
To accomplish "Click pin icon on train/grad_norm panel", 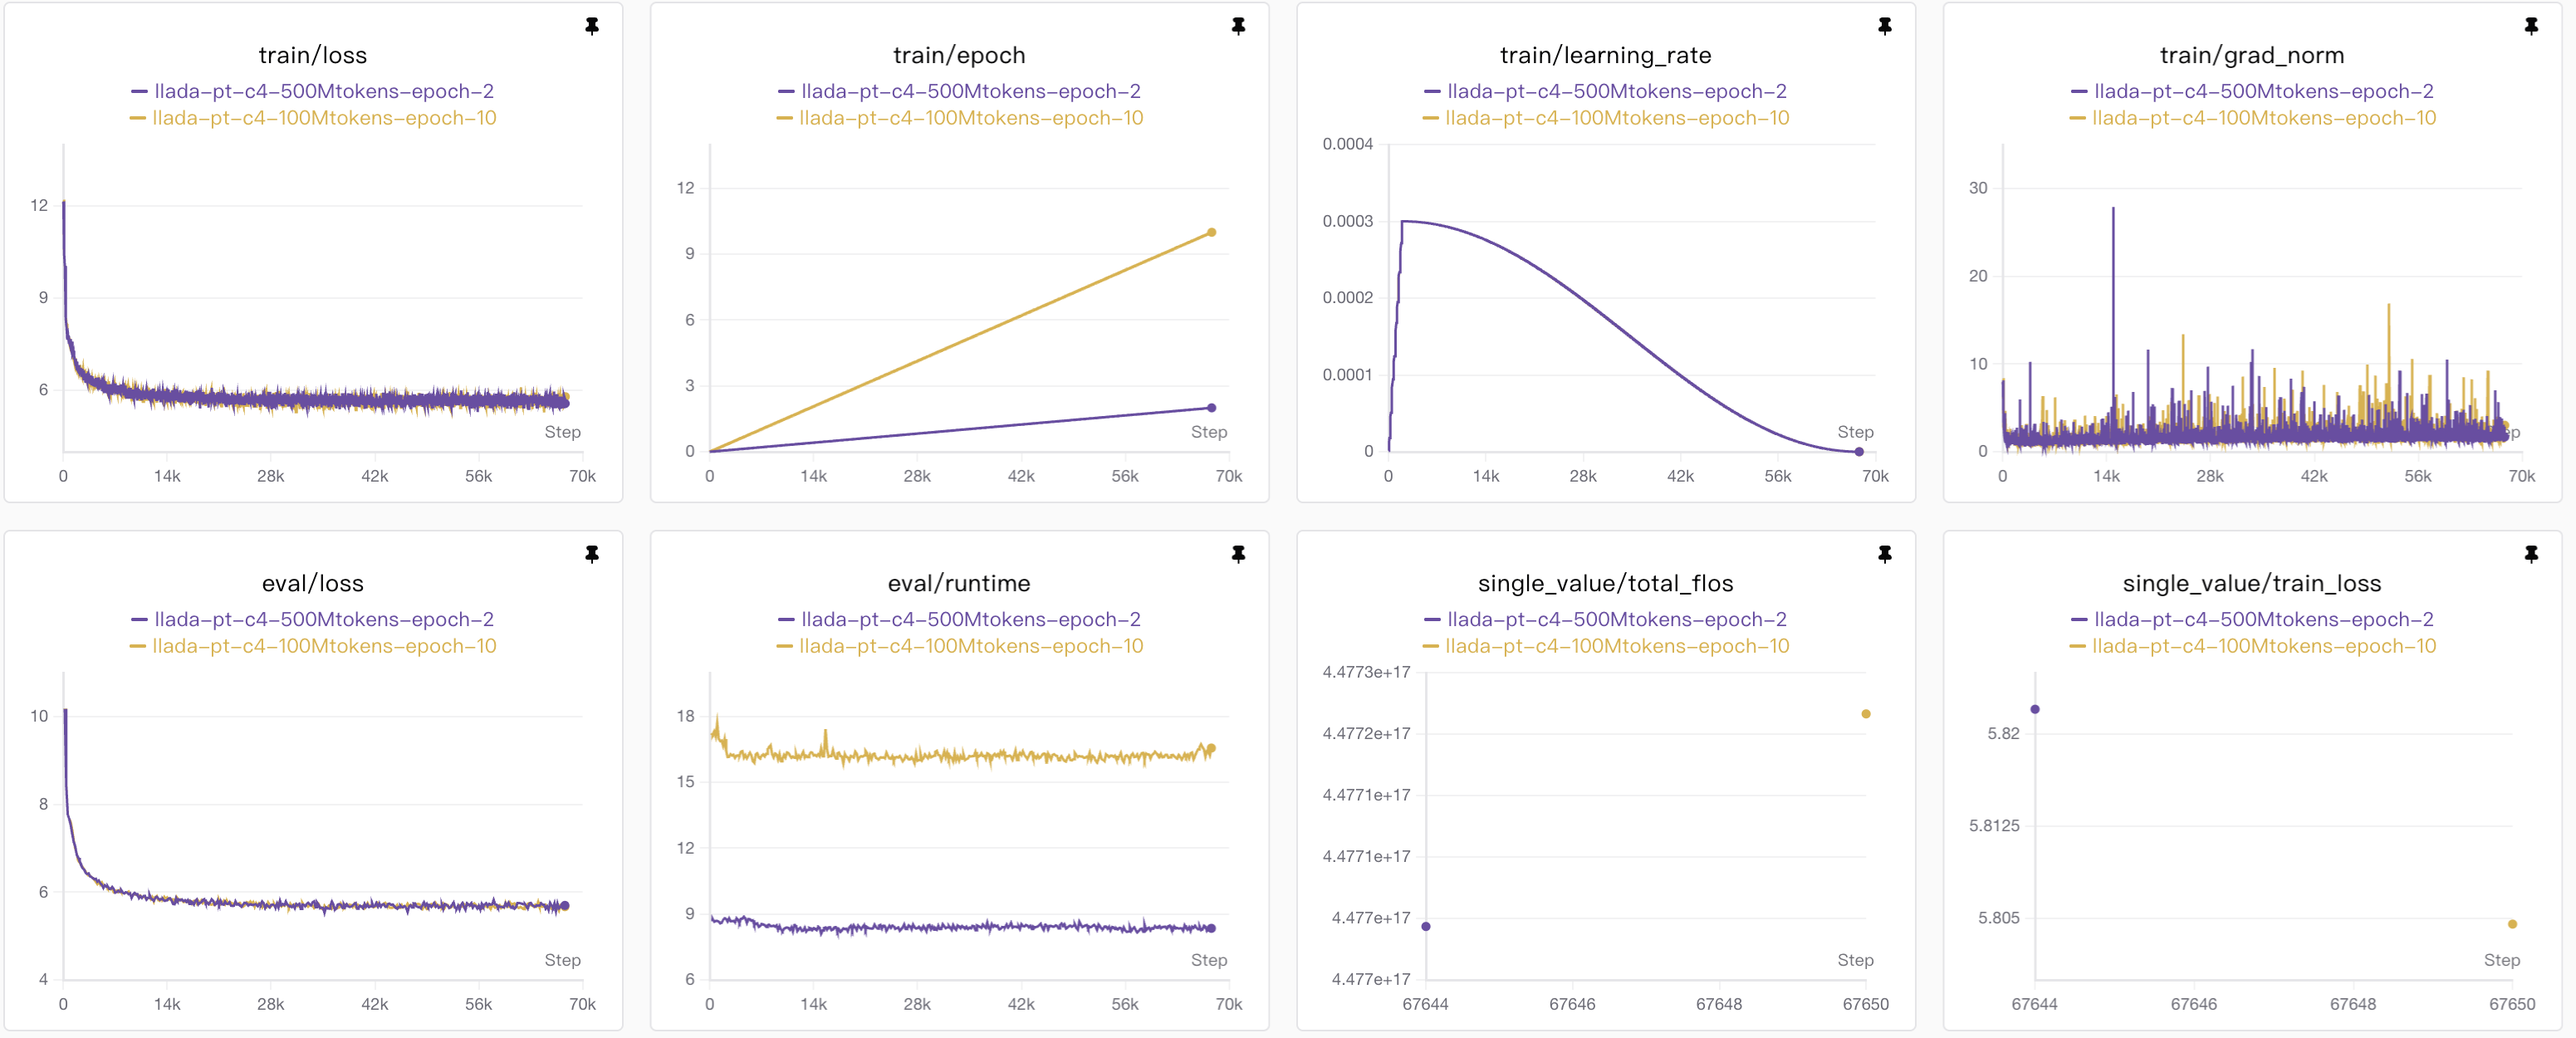I will tap(2531, 26).
